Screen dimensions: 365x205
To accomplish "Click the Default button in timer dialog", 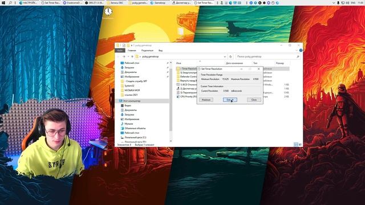I will pyautogui.click(x=230, y=100).
